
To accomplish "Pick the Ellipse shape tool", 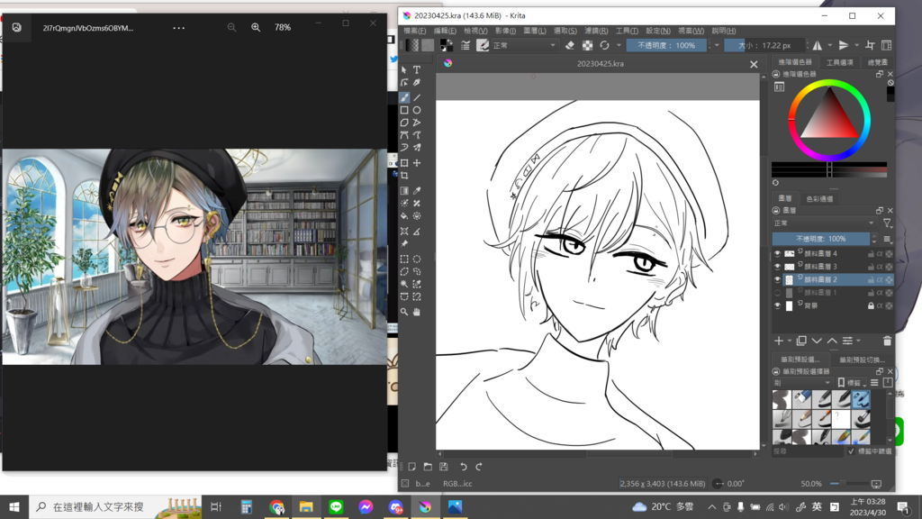I will click(416, 110).
